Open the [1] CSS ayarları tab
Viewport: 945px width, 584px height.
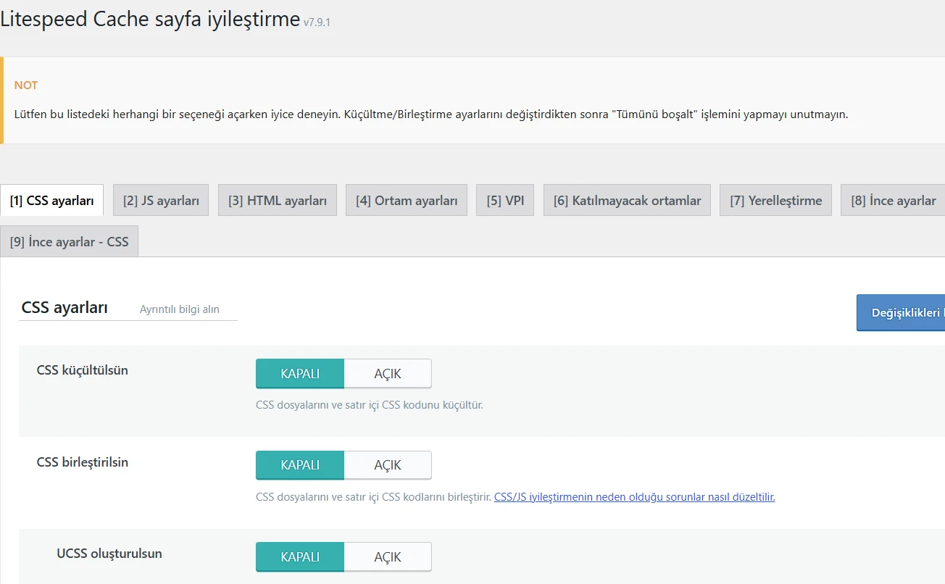[52, 201]
